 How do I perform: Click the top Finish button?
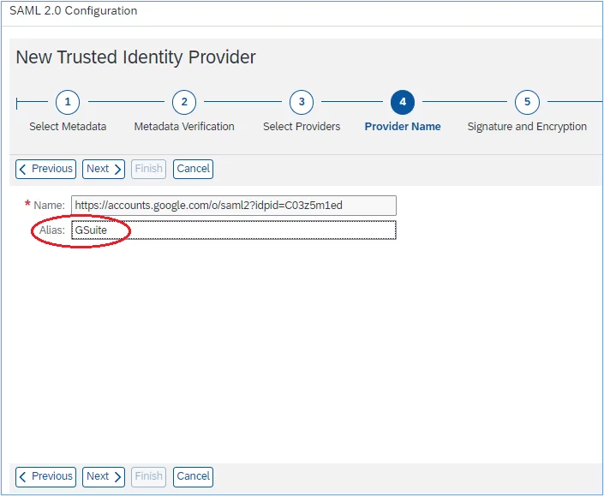(149, 169)
